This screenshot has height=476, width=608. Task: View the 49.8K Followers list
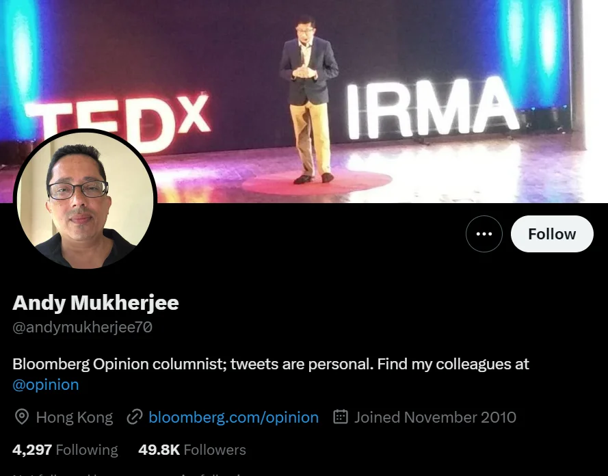[192, 449]
